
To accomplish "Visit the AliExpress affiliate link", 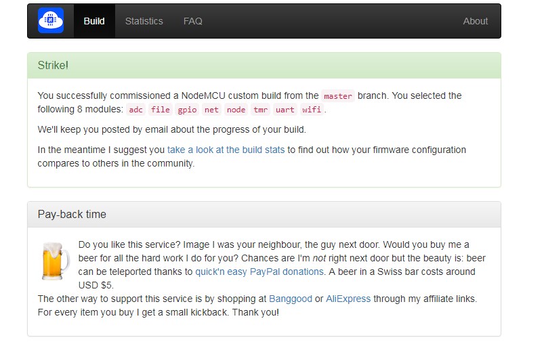I will [x=348, y=299].
